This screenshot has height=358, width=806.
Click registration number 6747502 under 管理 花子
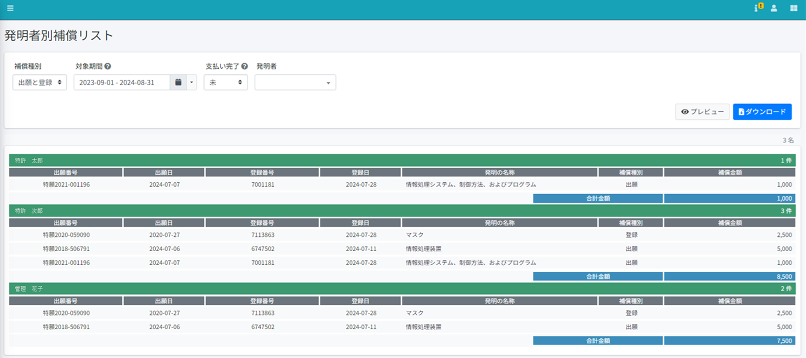coord(263,327)
